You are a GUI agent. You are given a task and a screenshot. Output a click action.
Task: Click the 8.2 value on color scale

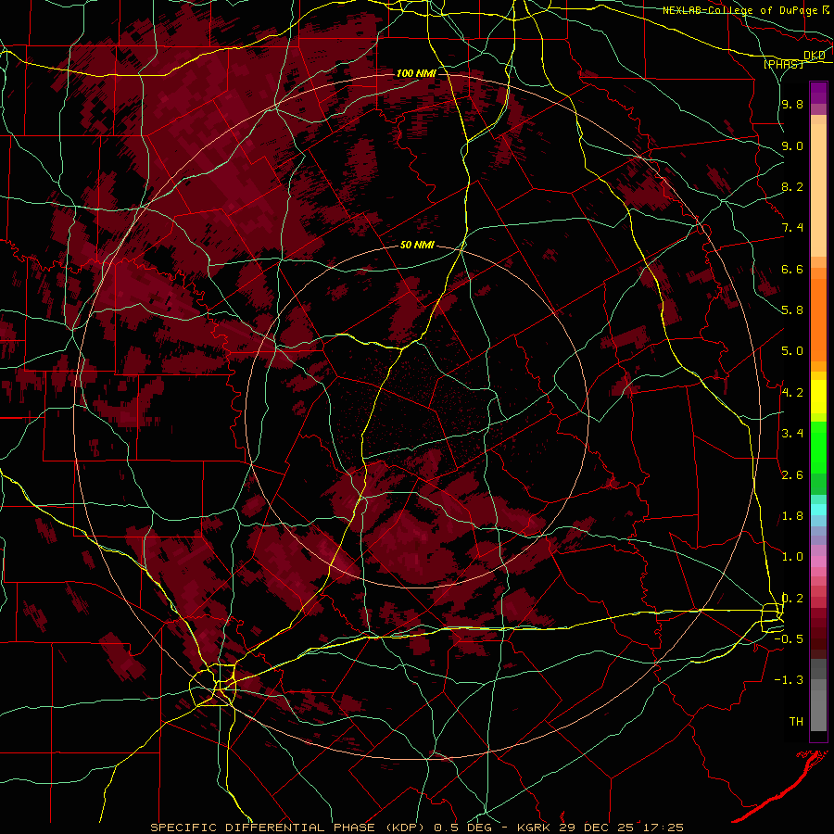pos(792,186)
